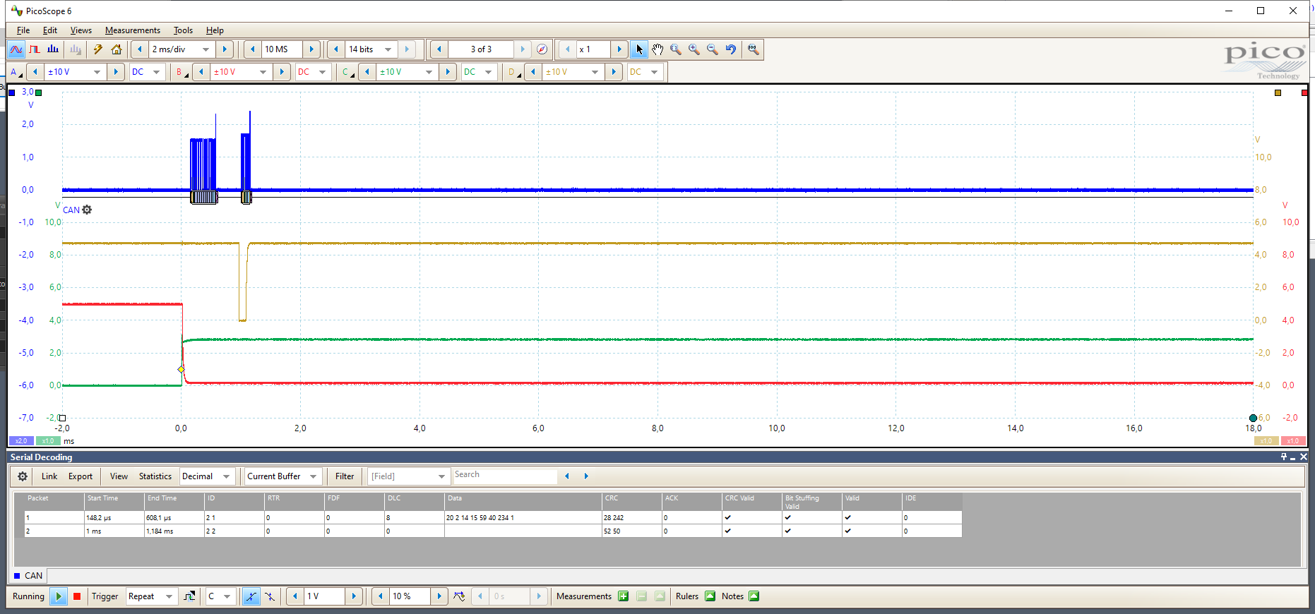Image resolution: width=1315 pixels, height=614 pixels.
Task: Open the Measurements menu
Action: 133,30
